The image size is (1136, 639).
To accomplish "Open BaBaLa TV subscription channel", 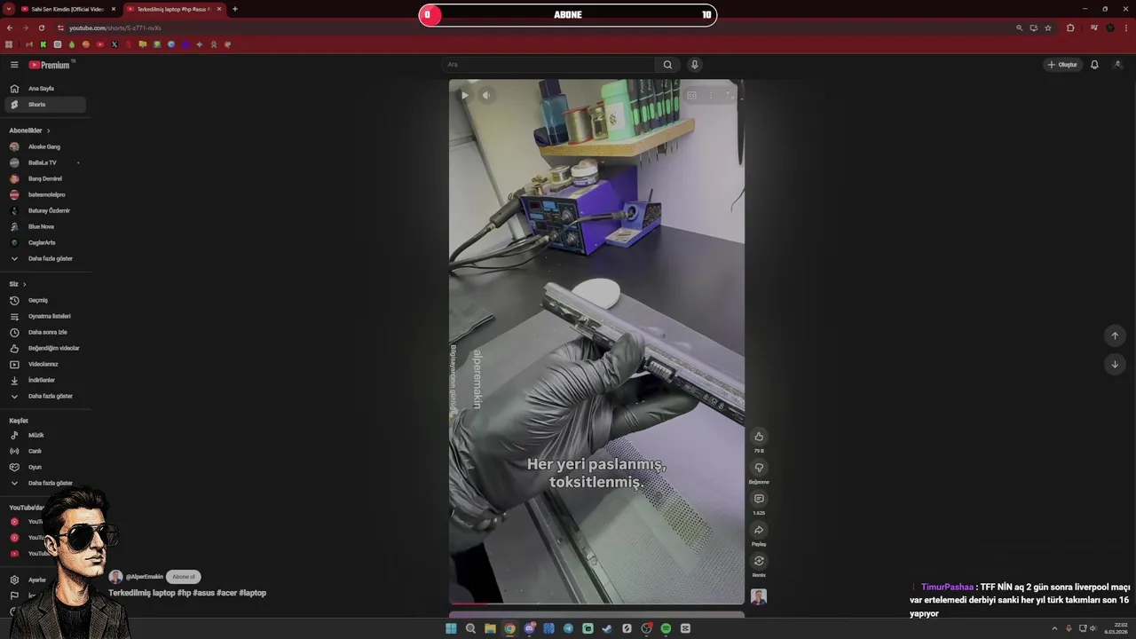I will pos(44,162).
